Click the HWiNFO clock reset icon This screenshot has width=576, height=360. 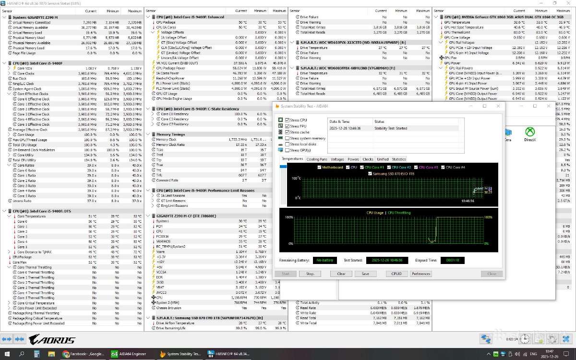coord(525,339)
